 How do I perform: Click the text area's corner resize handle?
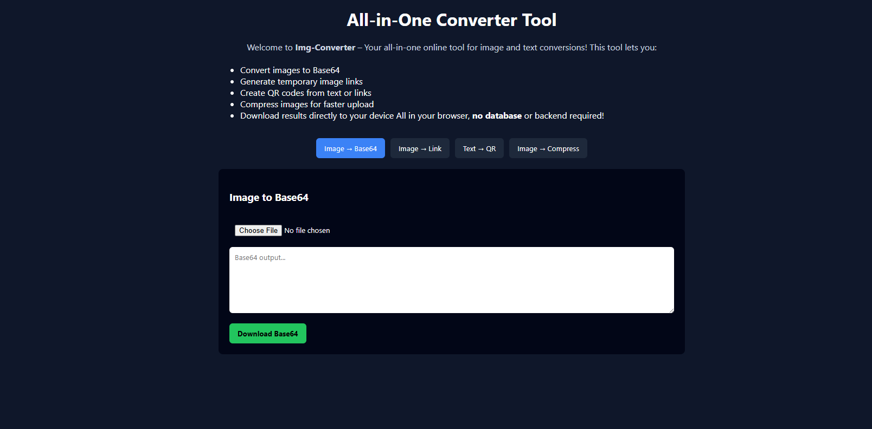(671, 310)
